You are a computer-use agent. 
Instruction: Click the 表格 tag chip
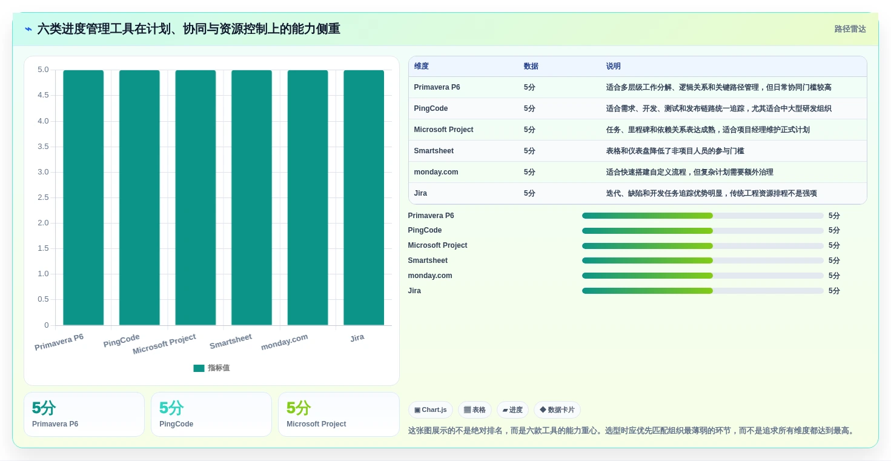click(x=475, y=410)
